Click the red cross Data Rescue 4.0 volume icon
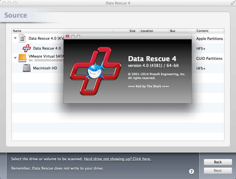Screen dimensions: 236x179 pyautogui.click(x=27, y=48)
